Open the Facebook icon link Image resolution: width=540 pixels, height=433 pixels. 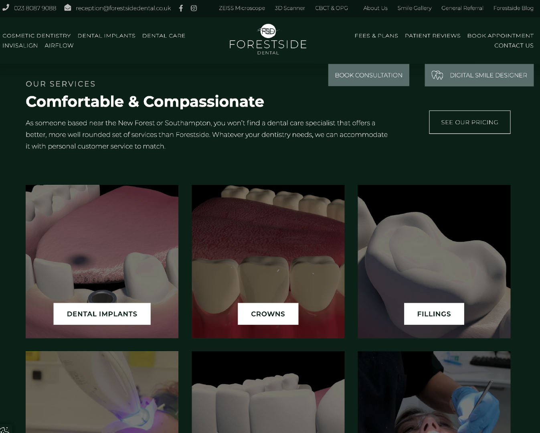[181, 8]
